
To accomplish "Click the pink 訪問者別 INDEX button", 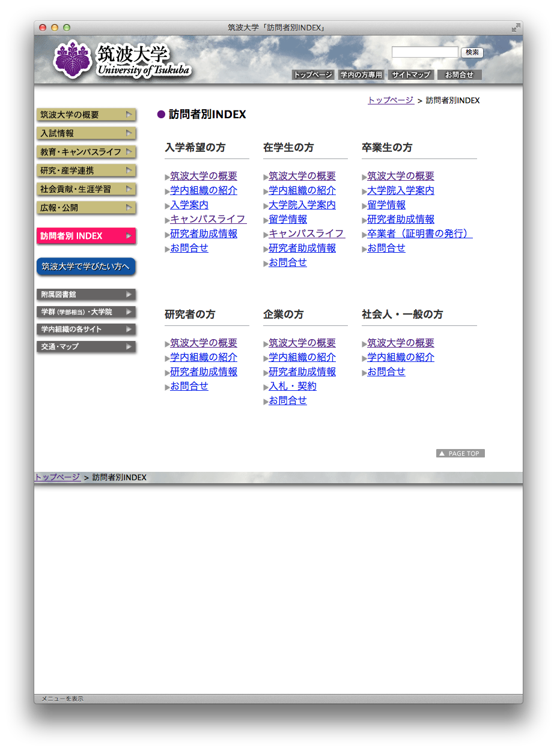I will (x=86, y=236).
